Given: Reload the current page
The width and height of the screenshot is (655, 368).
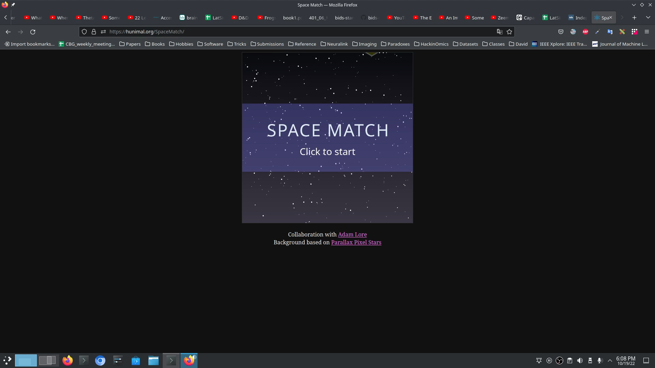Looking at the screenshot, I should [33, 32].
